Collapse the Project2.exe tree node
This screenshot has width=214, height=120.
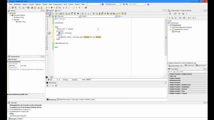click(169, 25)
